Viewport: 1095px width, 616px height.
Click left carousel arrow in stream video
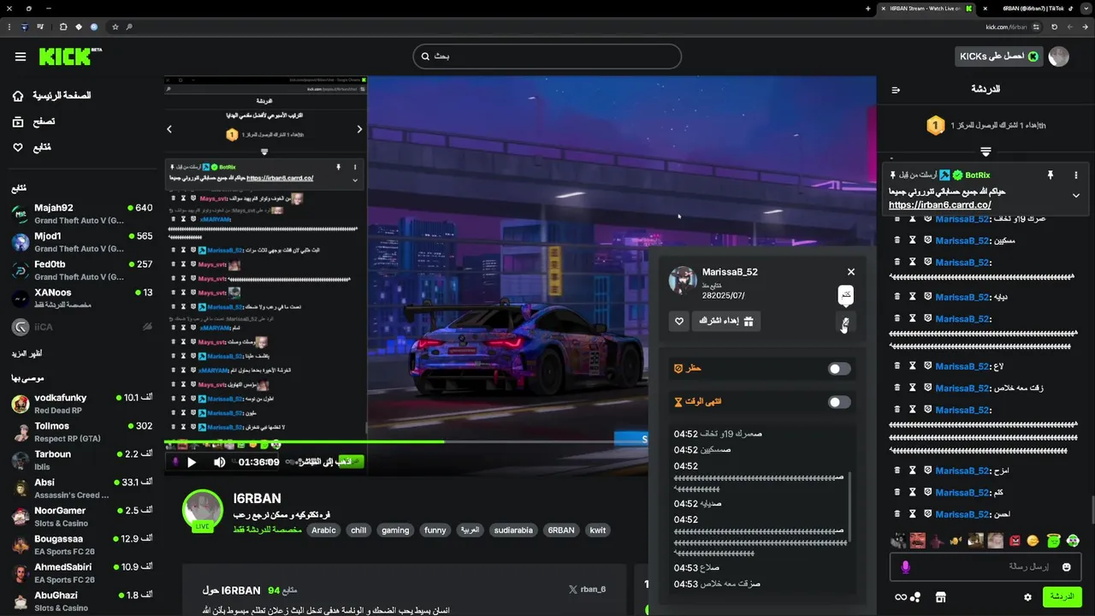pyautogui.click(x=169, y=129)
